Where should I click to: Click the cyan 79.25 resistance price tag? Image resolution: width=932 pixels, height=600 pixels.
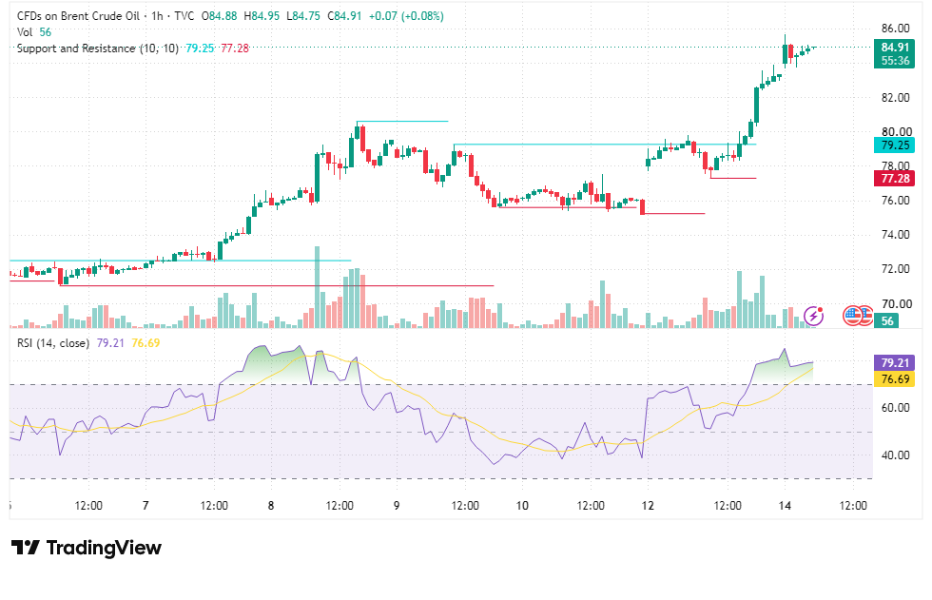click(894, 145)
